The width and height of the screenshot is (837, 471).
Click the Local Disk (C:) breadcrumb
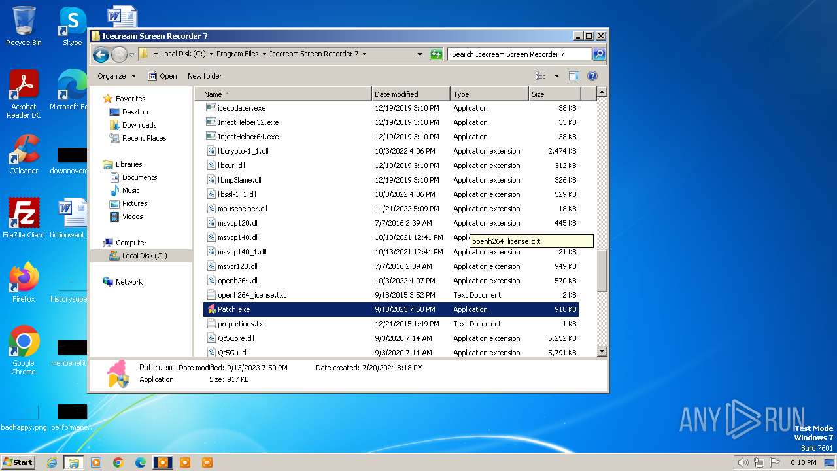[183, 54]
